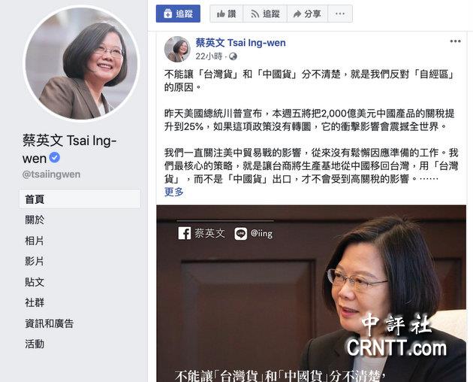Open 影片 videos section
The width and height of the screenshot is (473, 382).
[35, 261]
